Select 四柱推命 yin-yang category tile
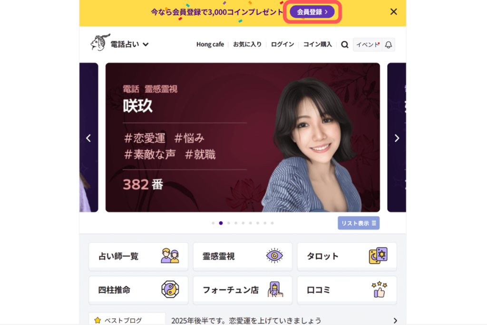Viewport: 487px width, 325px height. [x=138, y=290]
